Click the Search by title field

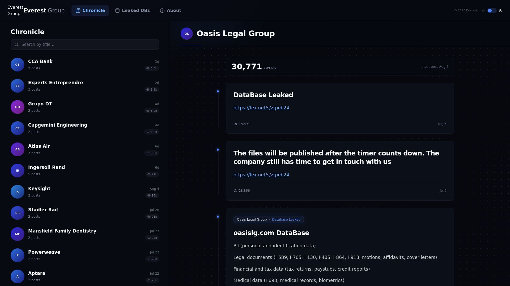point(85,44)
